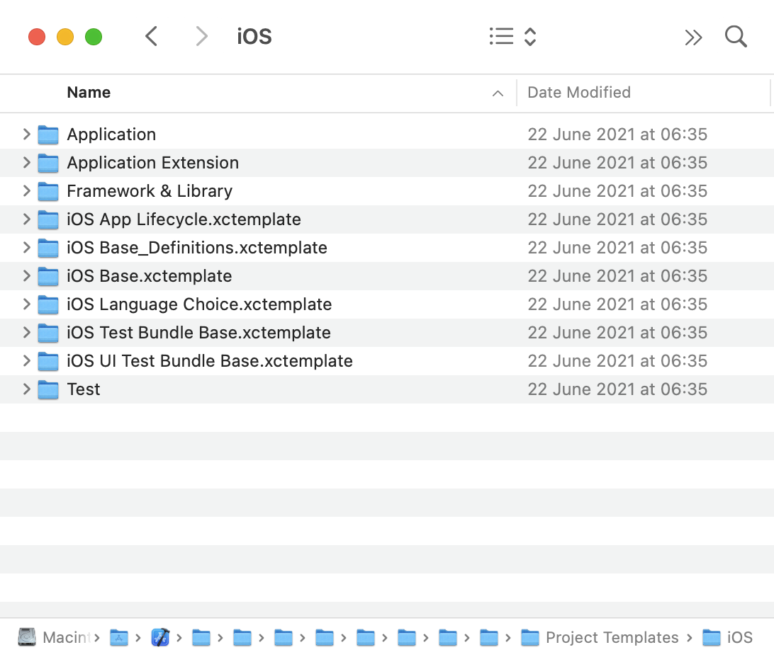Expand the Application Extension folder
Image resolution: width=774 pixels, height=657 pixels.
click(27, 163)
